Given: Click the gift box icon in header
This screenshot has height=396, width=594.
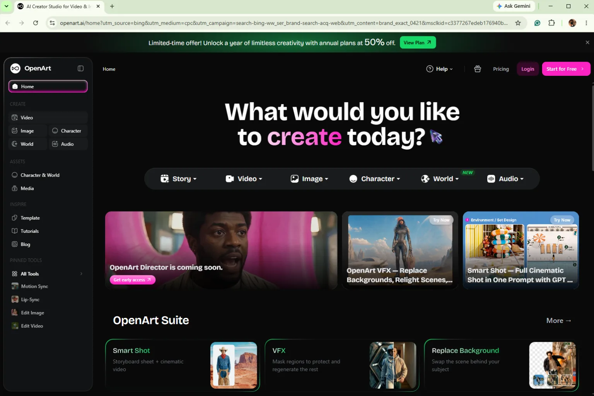Looking at the screenshot, I should tap(478, 69).
